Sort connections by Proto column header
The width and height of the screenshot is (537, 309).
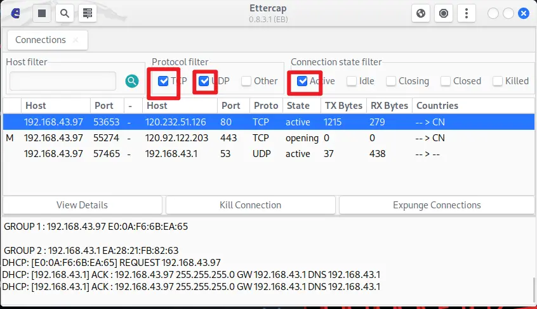[265, 106]
